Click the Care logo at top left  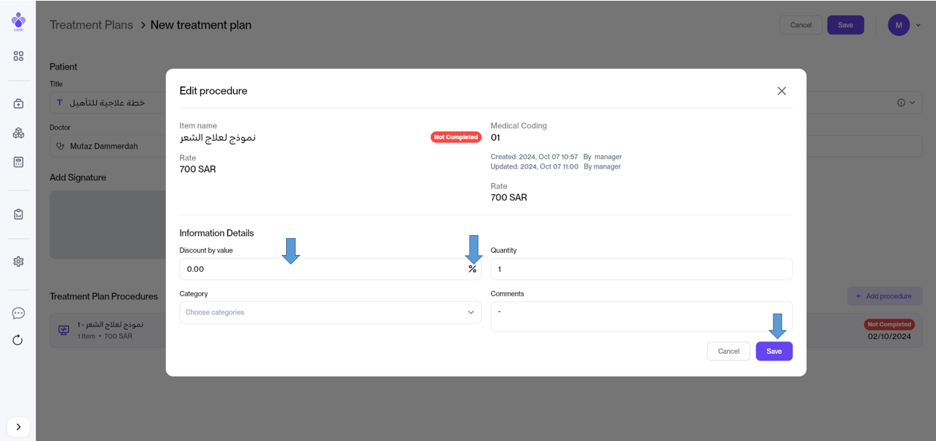18,22
